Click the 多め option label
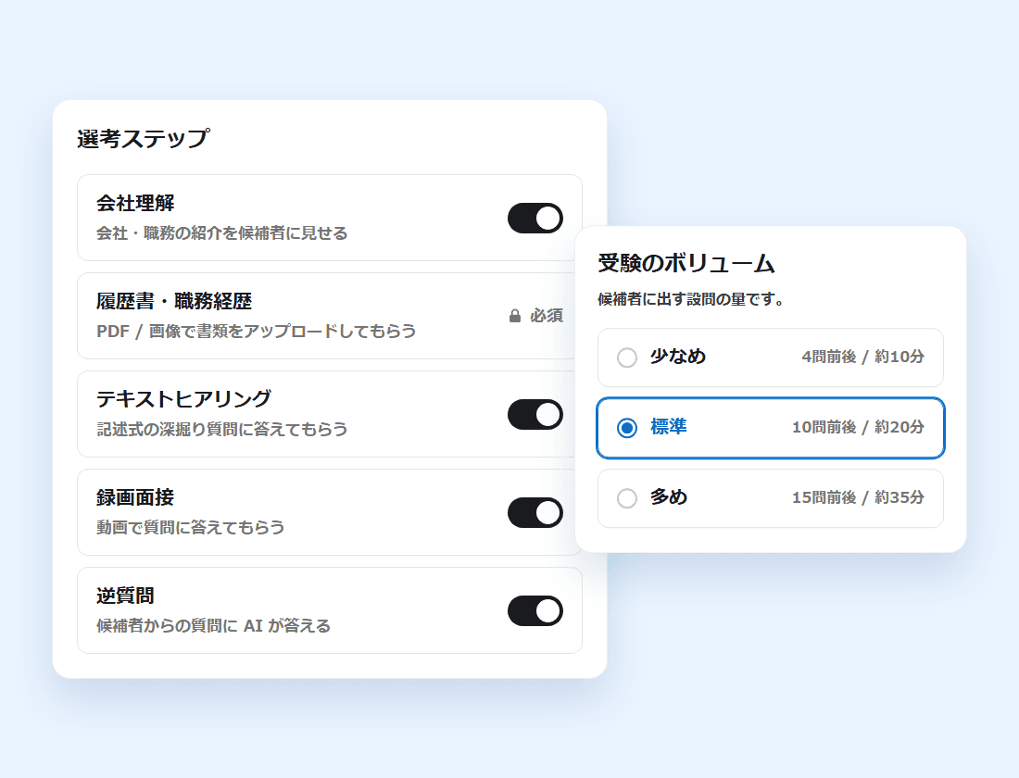The image size is (1019, 778). [x=669, y=496]
